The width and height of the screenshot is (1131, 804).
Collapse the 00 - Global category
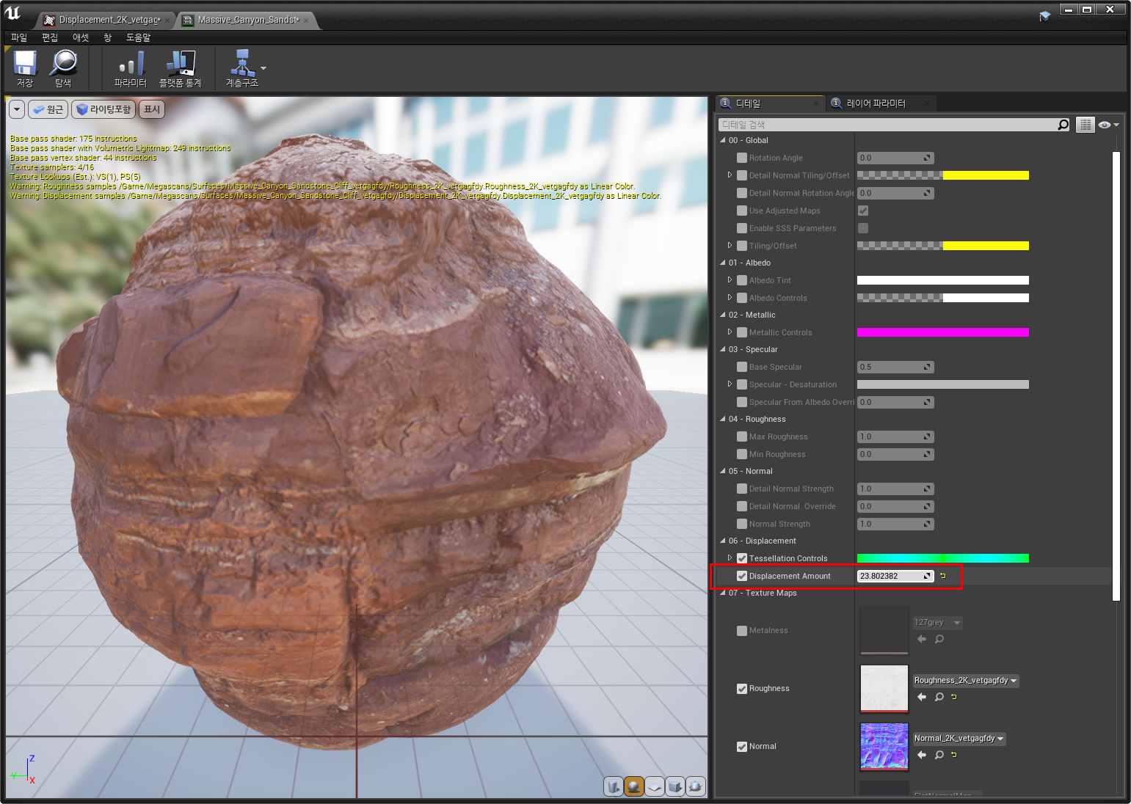[x=723, y=140]
